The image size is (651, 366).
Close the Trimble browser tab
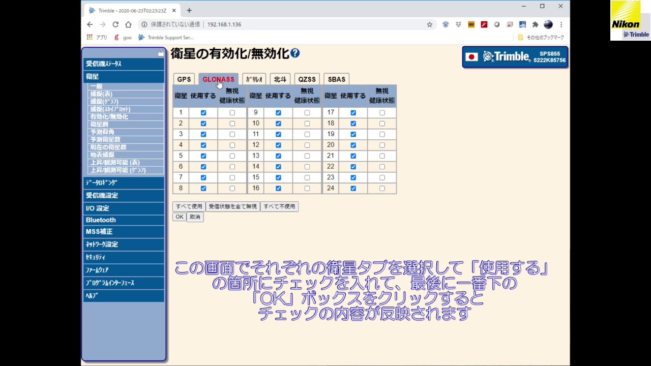[x=174, y=10]
